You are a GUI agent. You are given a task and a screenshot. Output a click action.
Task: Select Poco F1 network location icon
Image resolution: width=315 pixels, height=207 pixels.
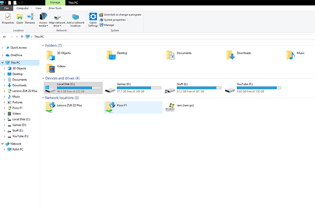pyautogui.click(x=110, y=107)
